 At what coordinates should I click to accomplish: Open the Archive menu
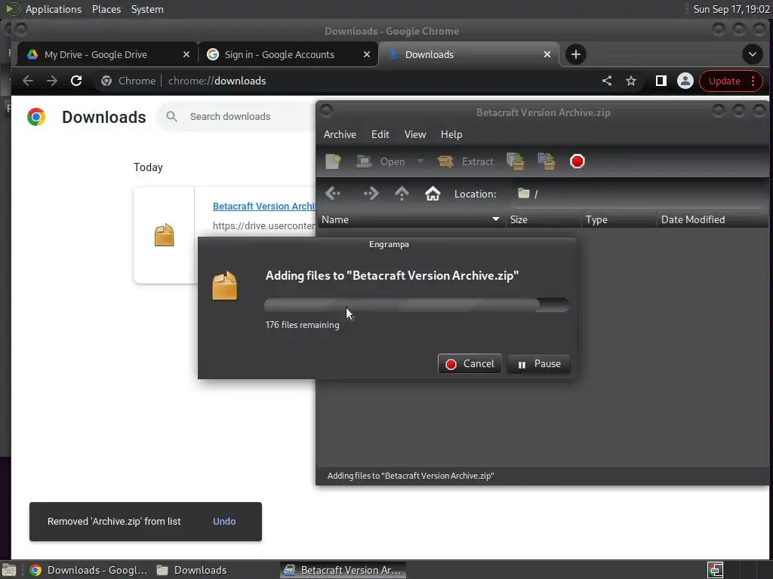click(x=340, y=134)
